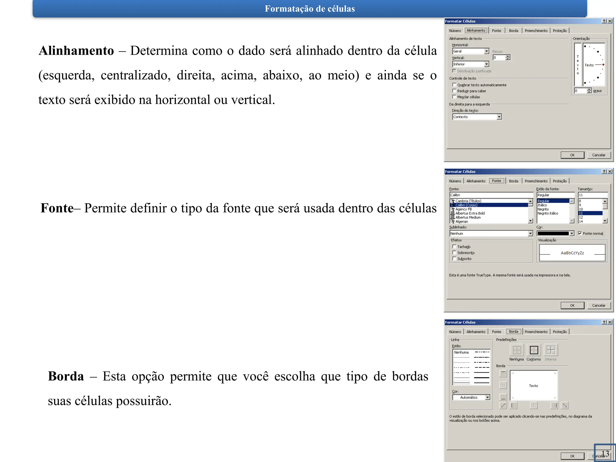Open Horizontal alignment dropdown showing Geral
Viewport: 616px width, 462px height.
471,51
